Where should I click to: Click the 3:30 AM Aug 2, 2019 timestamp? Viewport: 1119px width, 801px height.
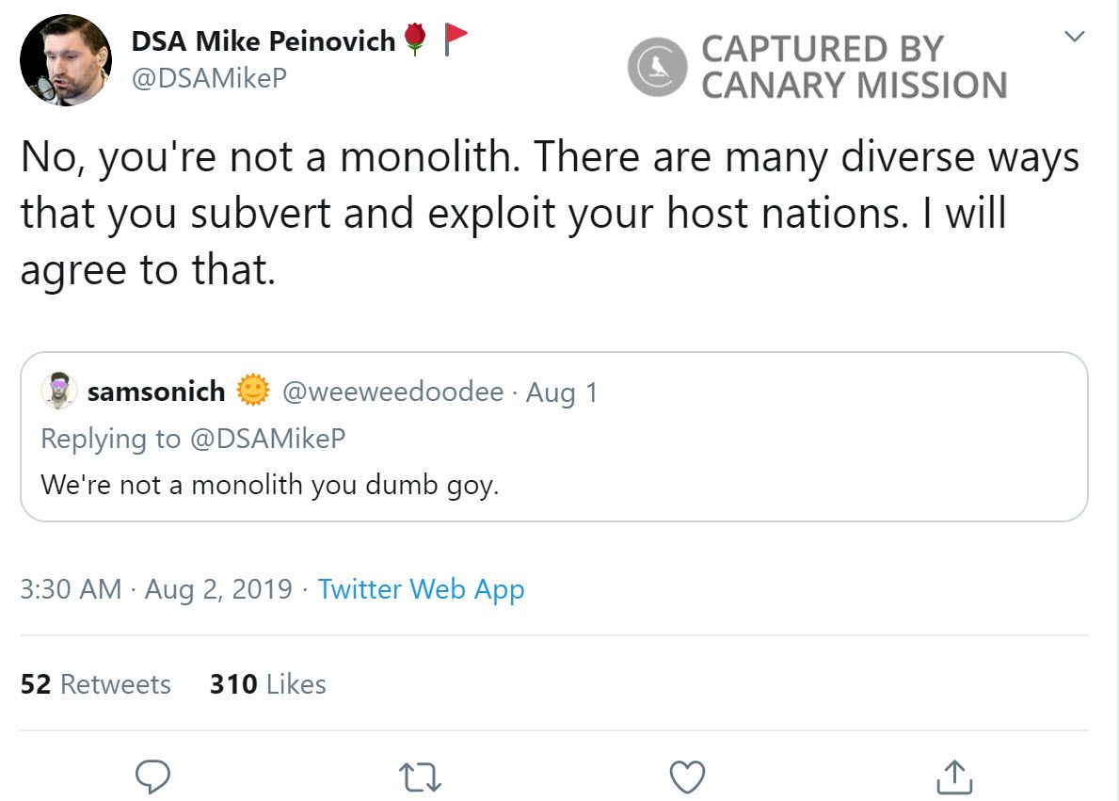tap(156, 589)
